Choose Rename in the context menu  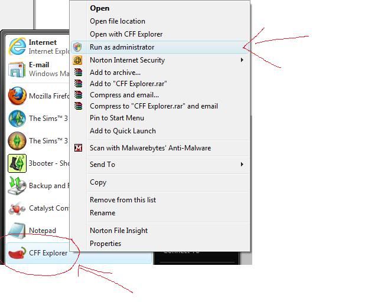(102, 213)
